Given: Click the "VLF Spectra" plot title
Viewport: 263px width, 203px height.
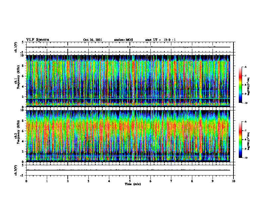Looking at the screenshot, I should point(38,39).
